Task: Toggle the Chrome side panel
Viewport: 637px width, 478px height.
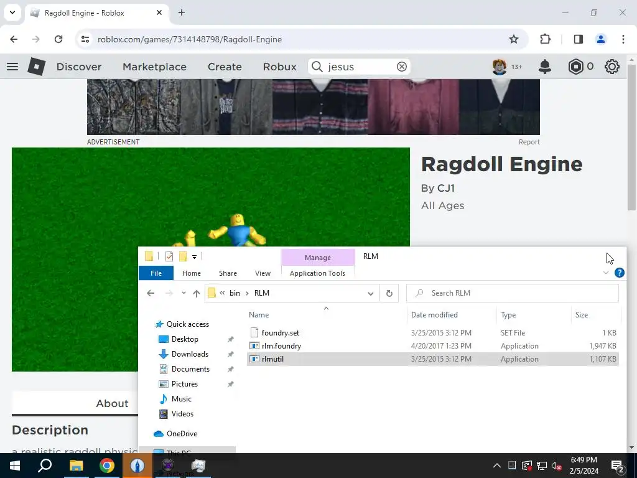Action: [578, 39]
